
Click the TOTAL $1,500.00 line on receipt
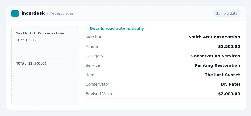[x=31, y=63]
